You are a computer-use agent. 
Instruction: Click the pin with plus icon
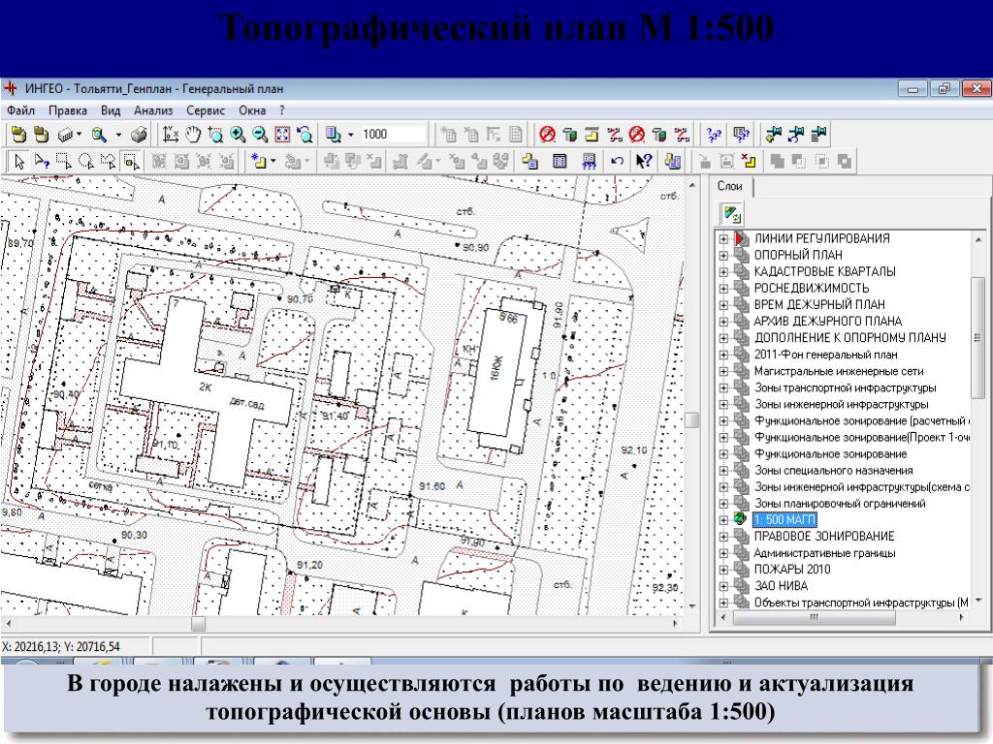click(x=774, y=134)
